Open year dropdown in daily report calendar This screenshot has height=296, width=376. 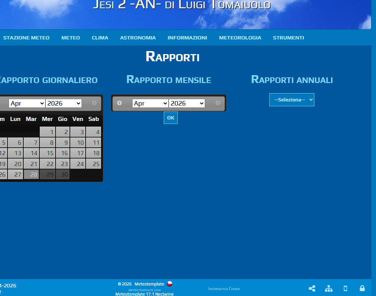(x=63, y=103)
